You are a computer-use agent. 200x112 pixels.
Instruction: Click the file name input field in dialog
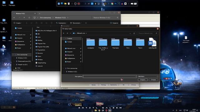point(110,77)
